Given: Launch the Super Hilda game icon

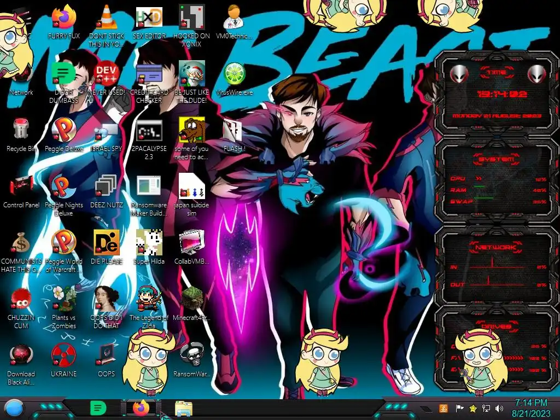Looking at the screenshot, I should click(149, 242).
